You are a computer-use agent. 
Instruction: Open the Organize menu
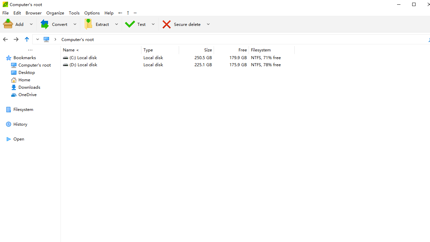coord(55,13)
